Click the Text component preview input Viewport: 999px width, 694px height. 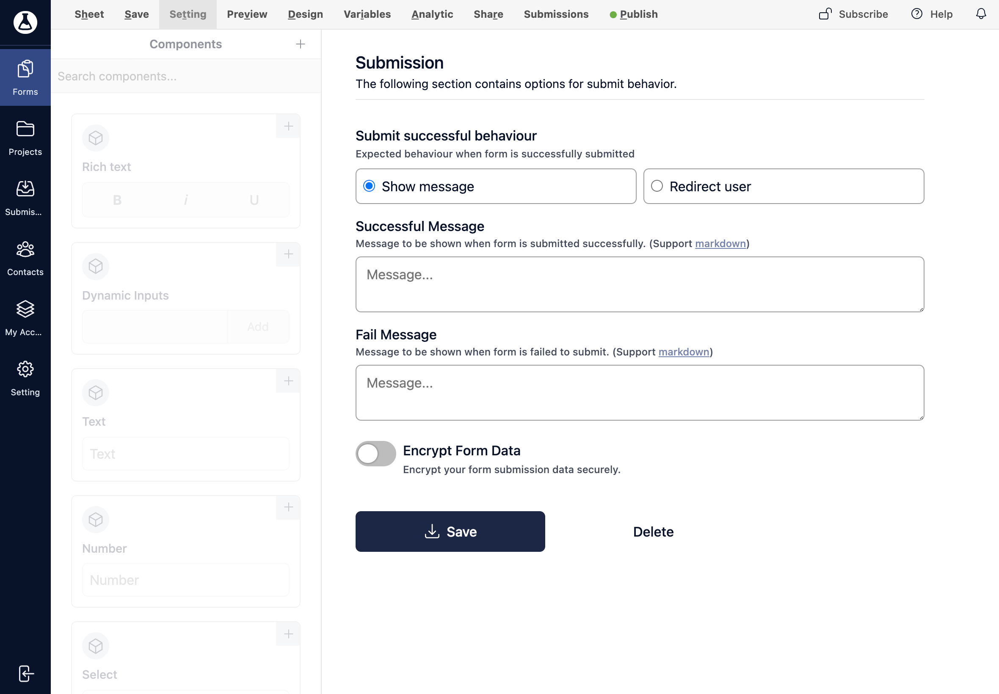pyautogui.click(x=186, y=454)
